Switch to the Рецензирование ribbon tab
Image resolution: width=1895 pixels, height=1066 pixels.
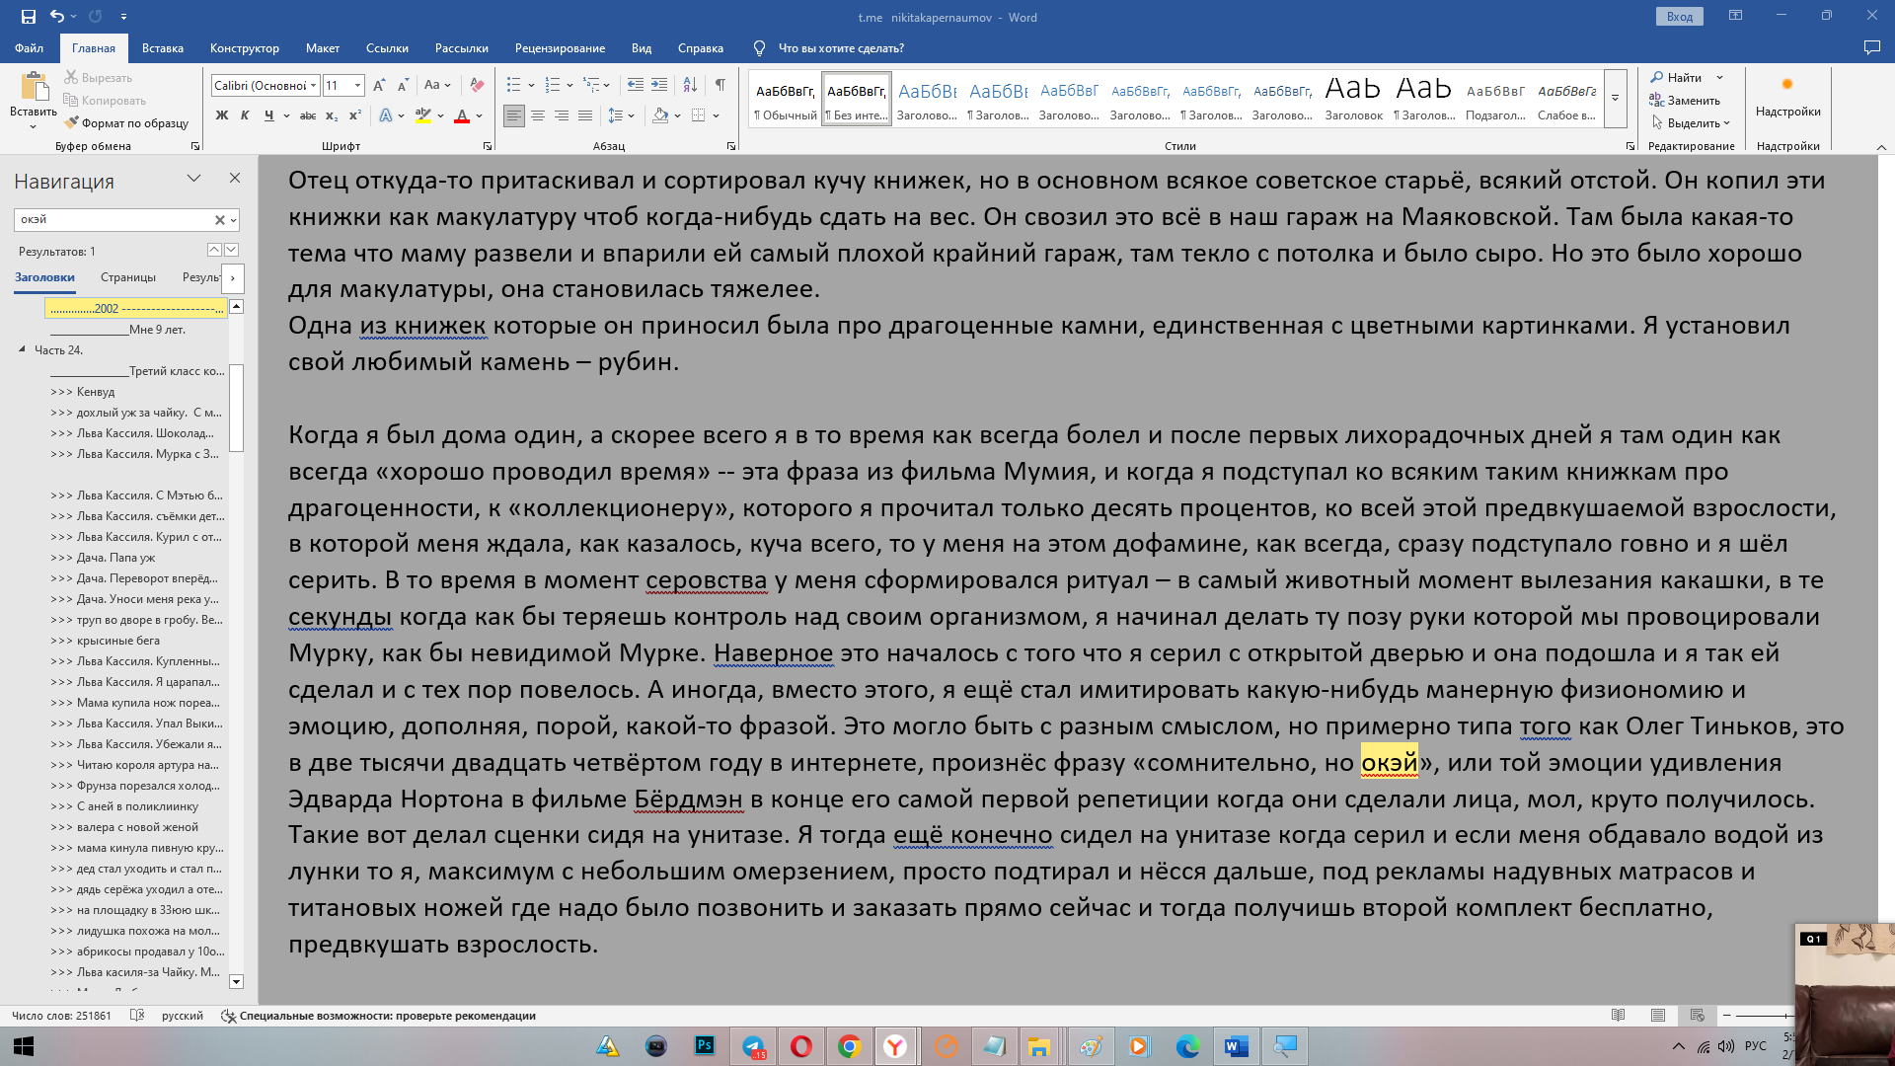click(x=560, y=47)
